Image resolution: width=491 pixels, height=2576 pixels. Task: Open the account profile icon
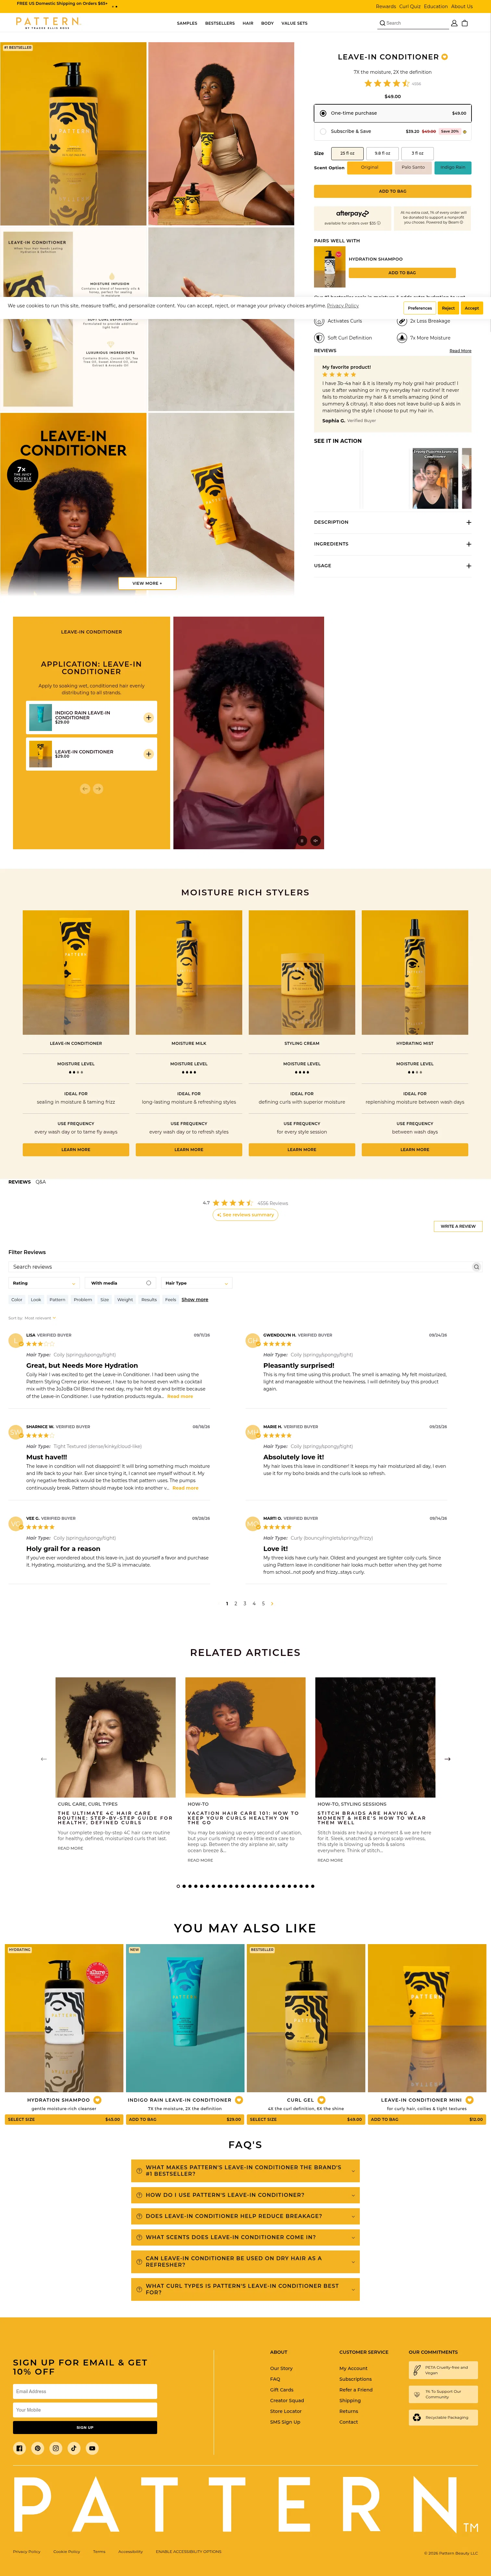click(x=454, y=23)
